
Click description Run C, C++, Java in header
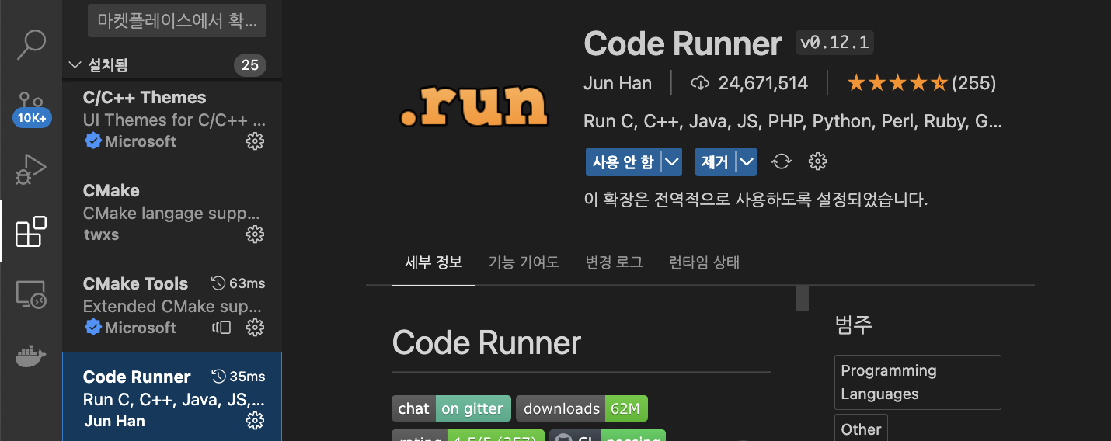coord(792,122)
